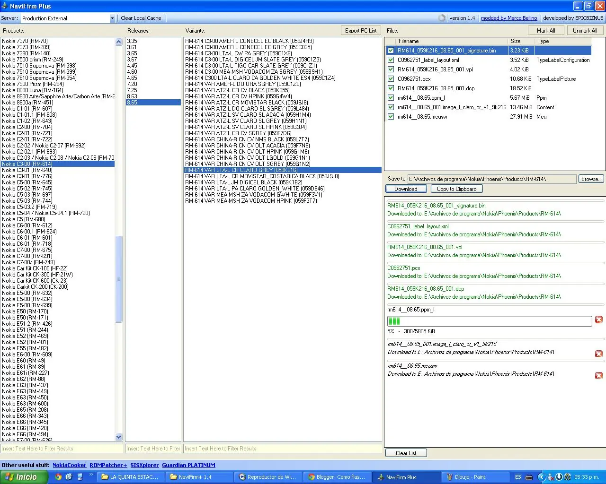Click the ppm_l download progress bar
The width and height of the screenshot is (606, 484).
(489, 321)
